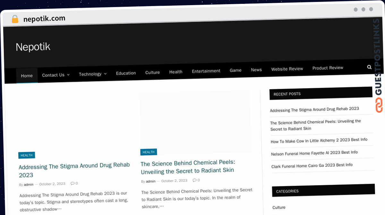Open recent post The Science Behind Chemical Peels
The image size is (385, 215).
point(316,125)
